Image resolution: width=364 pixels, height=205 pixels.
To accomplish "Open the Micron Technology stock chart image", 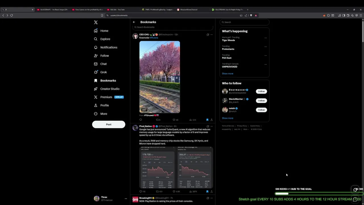I will point(195,167).
